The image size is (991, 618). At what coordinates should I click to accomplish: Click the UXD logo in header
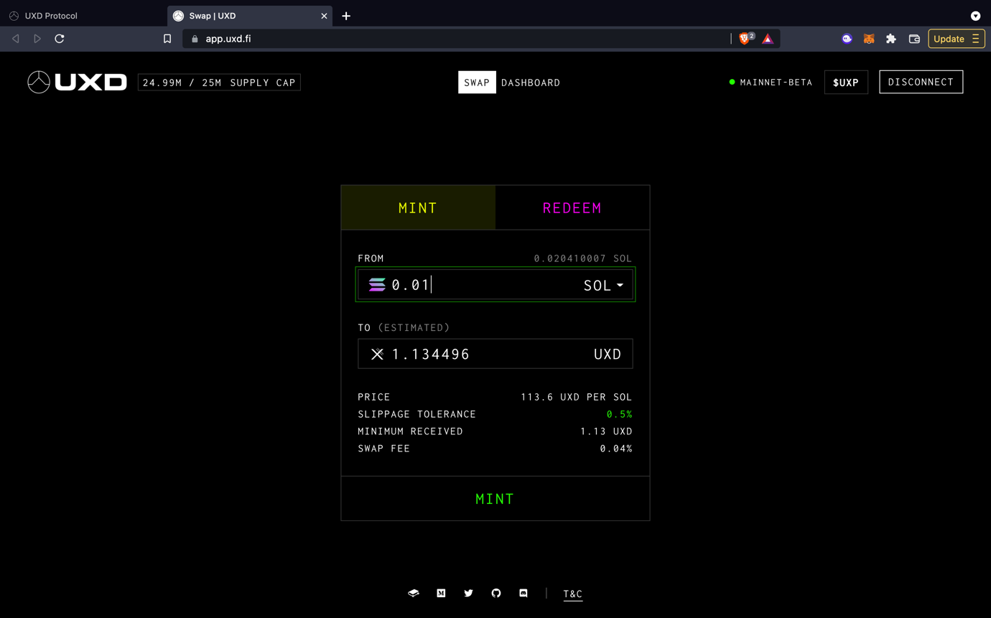point(78,83)
